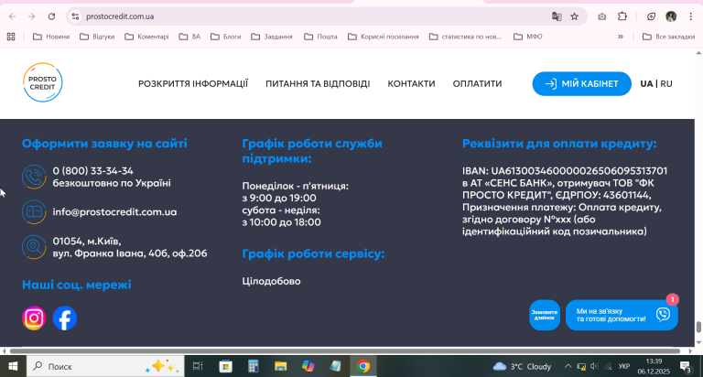
Task: Switch site language to UA
Action: click(646, 84)
